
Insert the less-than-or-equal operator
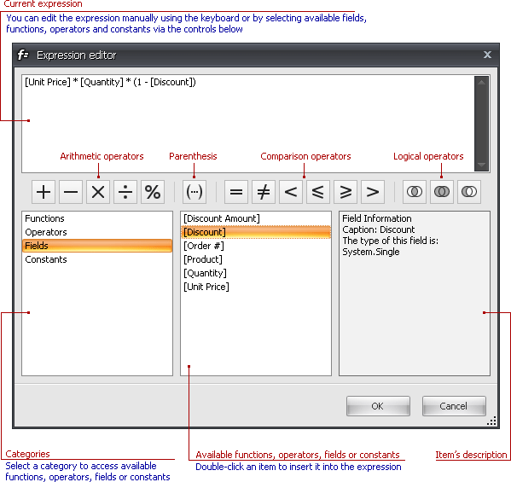point(318,192)
